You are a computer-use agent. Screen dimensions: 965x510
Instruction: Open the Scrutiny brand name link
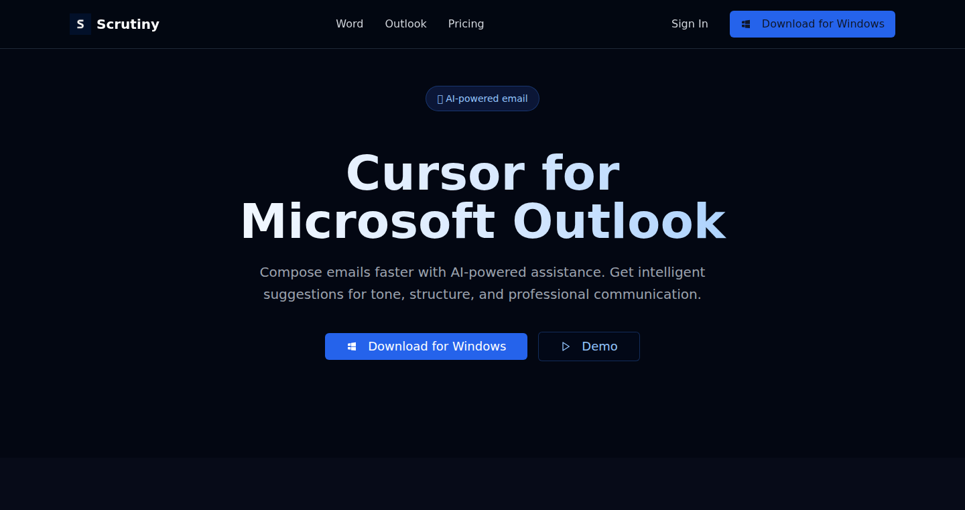(128, 24)
